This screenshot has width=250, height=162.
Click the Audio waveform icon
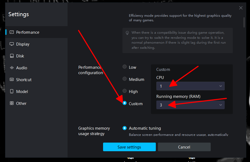point(12,68)
